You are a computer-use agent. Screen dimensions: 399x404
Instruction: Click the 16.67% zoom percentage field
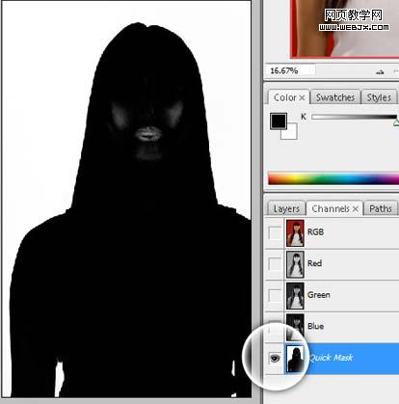(290, 70)
